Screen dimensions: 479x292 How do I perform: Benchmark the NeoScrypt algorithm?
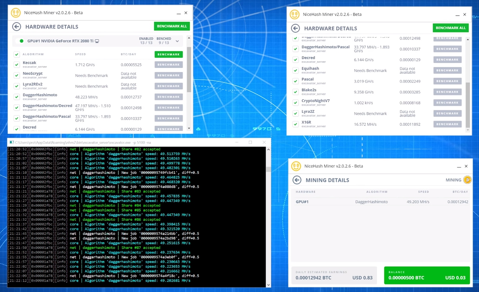[x=169, y=75]
